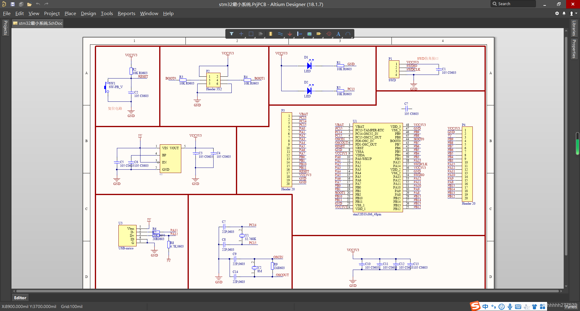
Task: Select the P3 Header 20 component
Action: [x=286, y=149]
